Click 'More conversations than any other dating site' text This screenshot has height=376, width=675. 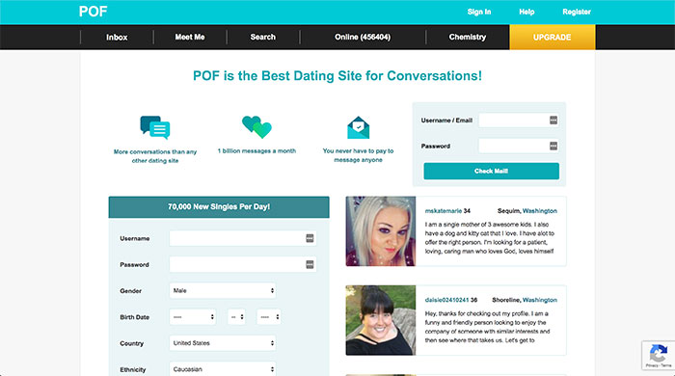pyautogui.click(x=155, y=156)
